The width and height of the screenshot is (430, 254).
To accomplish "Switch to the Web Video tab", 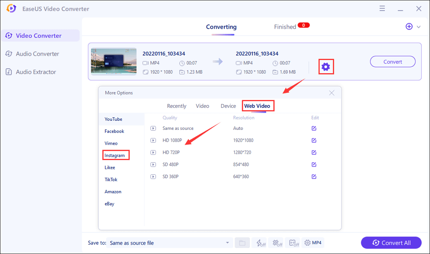I will [257, 106].
